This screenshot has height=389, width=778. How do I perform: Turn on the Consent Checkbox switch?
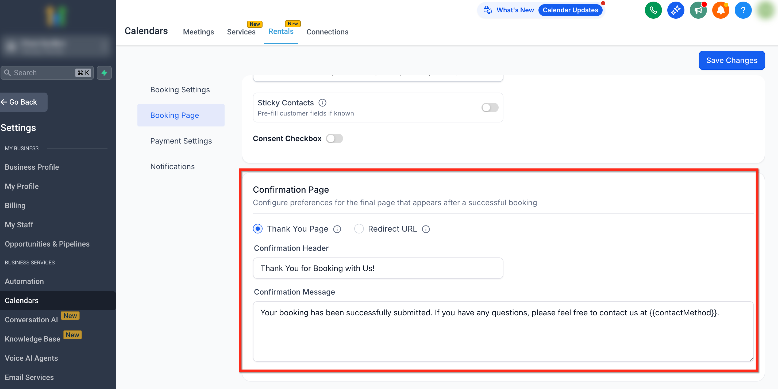[x=334, y=139]
